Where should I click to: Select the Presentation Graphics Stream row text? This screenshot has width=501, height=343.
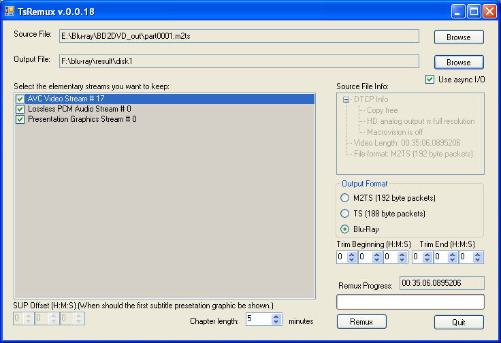pyautogui.click(x=82, y=119)
